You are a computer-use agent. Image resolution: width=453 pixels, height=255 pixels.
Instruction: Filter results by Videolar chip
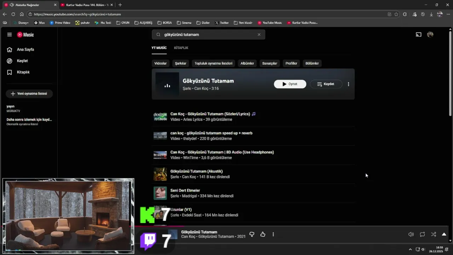(x=160, y=63)
